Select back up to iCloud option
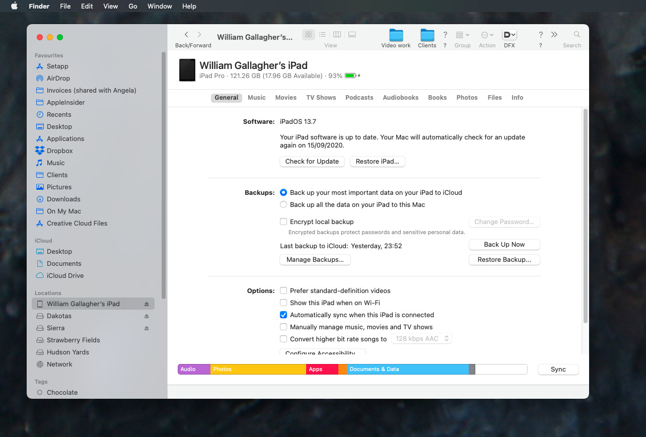 [283, 192]
